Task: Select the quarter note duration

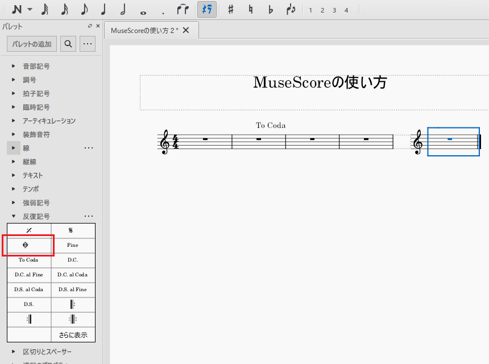Action: (103, 9)
